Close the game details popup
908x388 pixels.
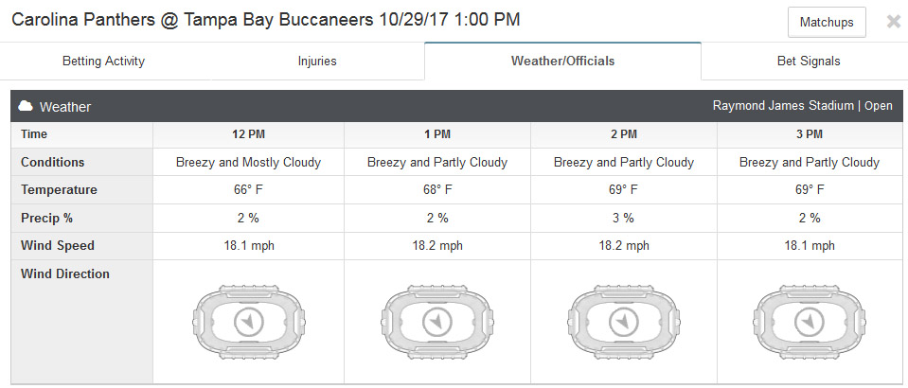pyautogui.click(x=893, y=22)
